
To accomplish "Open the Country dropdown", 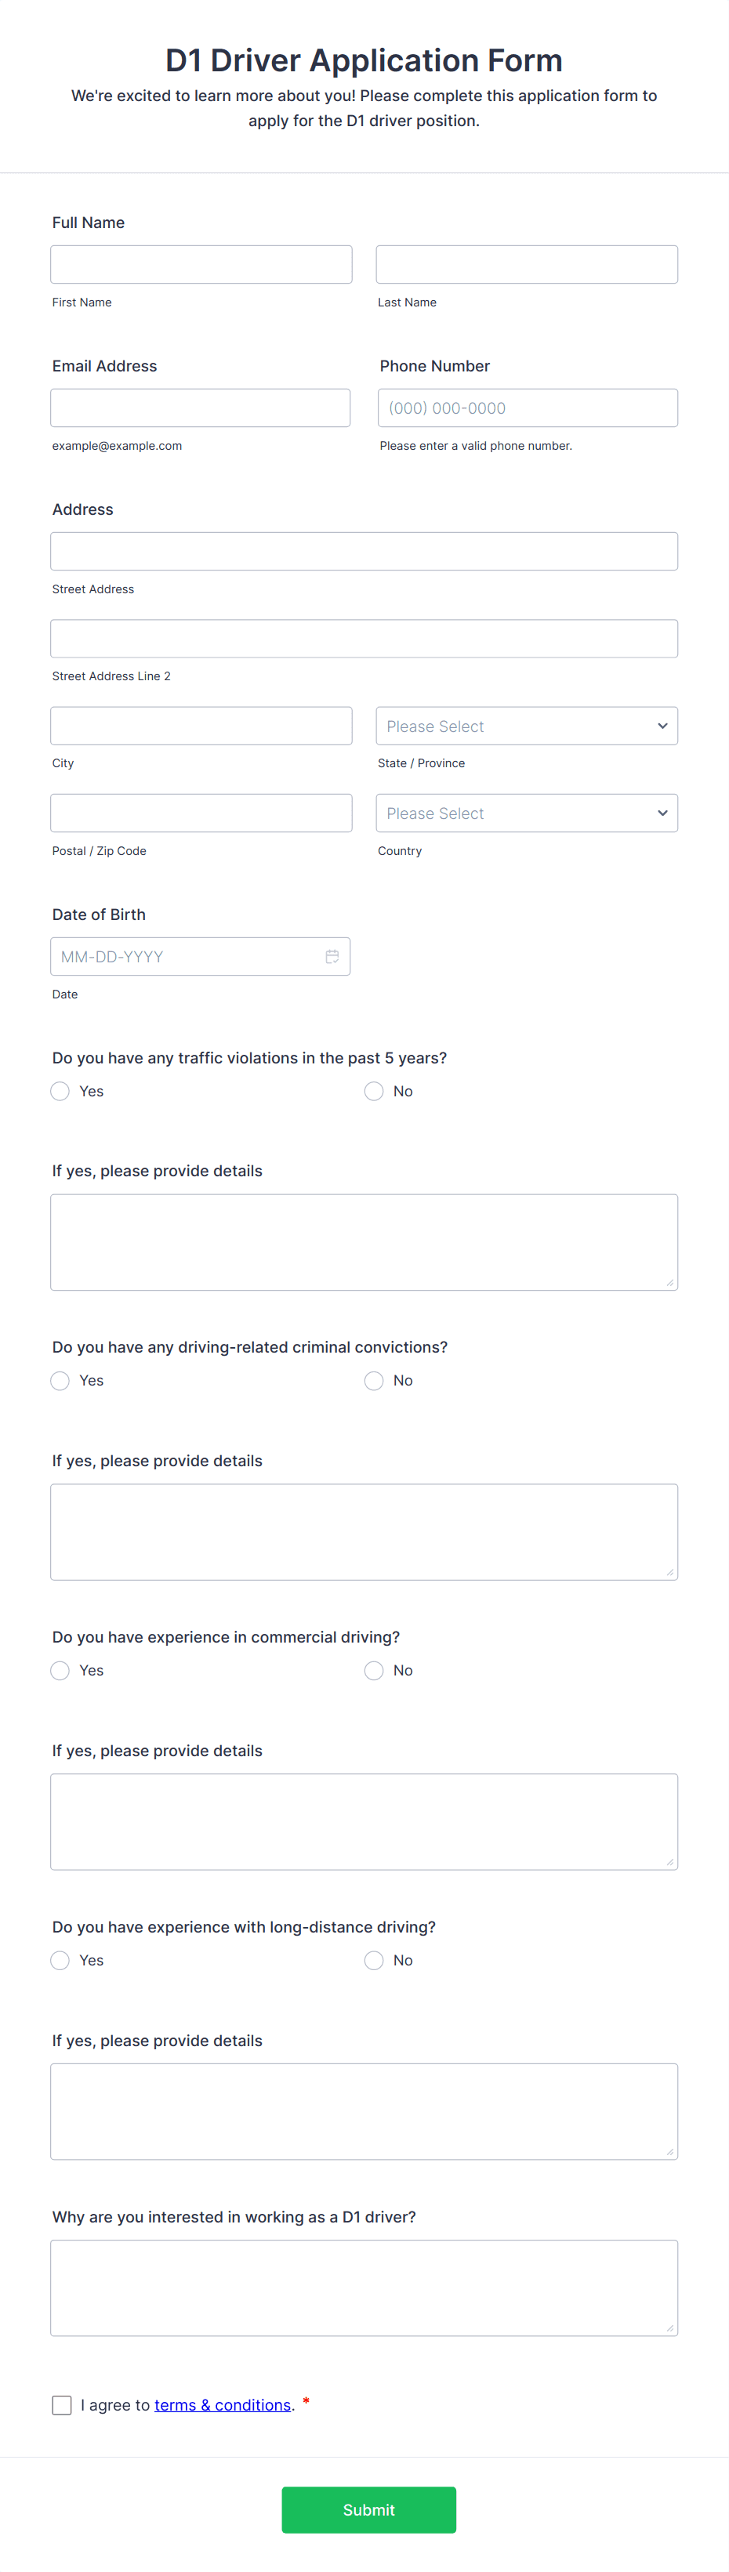I will (x=526, y=813).
